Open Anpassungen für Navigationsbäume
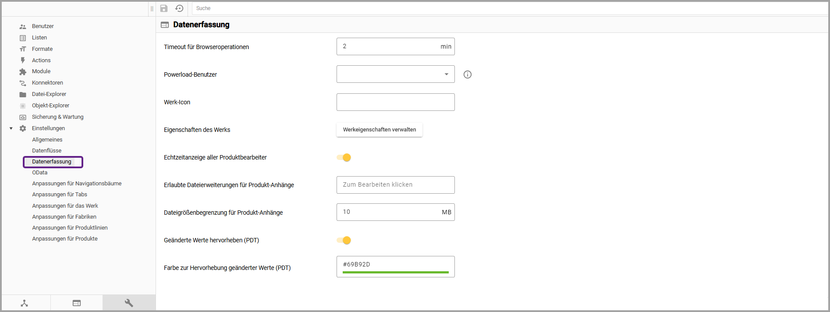The height and width of the screenshot is (312, 830). (x=77, y=184)
